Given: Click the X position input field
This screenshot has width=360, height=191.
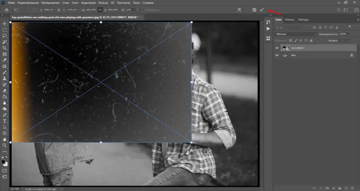Looking at the screenshot, I should click(x=49, y=10).
